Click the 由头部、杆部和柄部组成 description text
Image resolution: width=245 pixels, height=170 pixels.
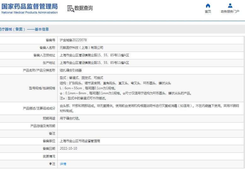(x=149, y=108)
